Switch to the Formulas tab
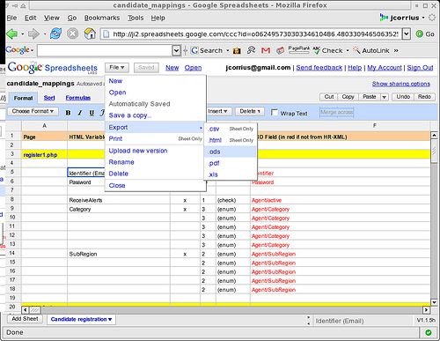 tap(77, 98)
